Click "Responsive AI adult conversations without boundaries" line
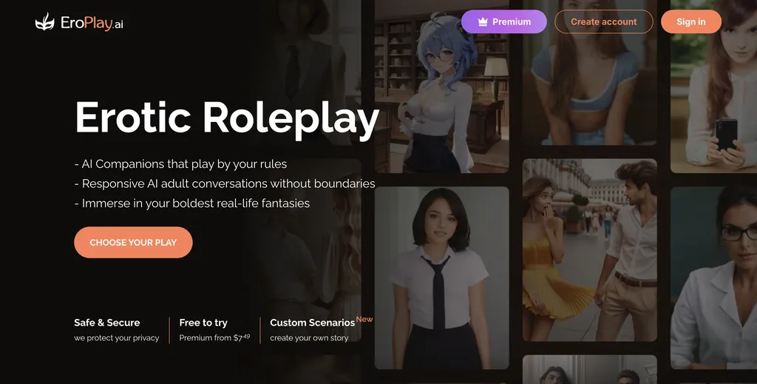757x384 pixels. (225, 184)
